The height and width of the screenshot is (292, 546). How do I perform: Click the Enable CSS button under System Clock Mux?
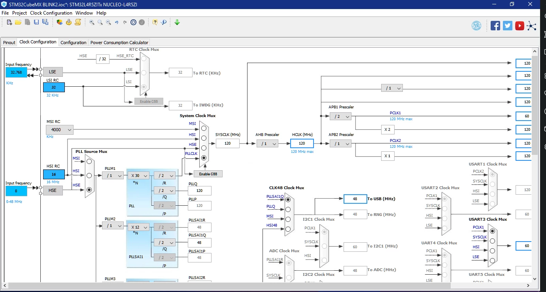(208, 174)
